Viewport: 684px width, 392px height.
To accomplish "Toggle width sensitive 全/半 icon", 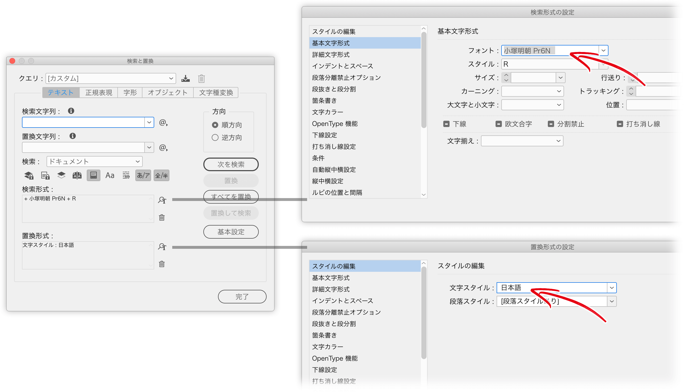I will [x=161, y=176].
